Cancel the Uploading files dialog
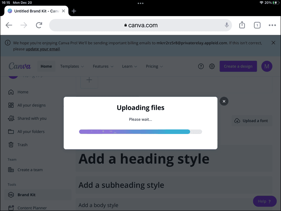This screenshot has height=211, width=281. pyautogui.click(x=224, y=101)
